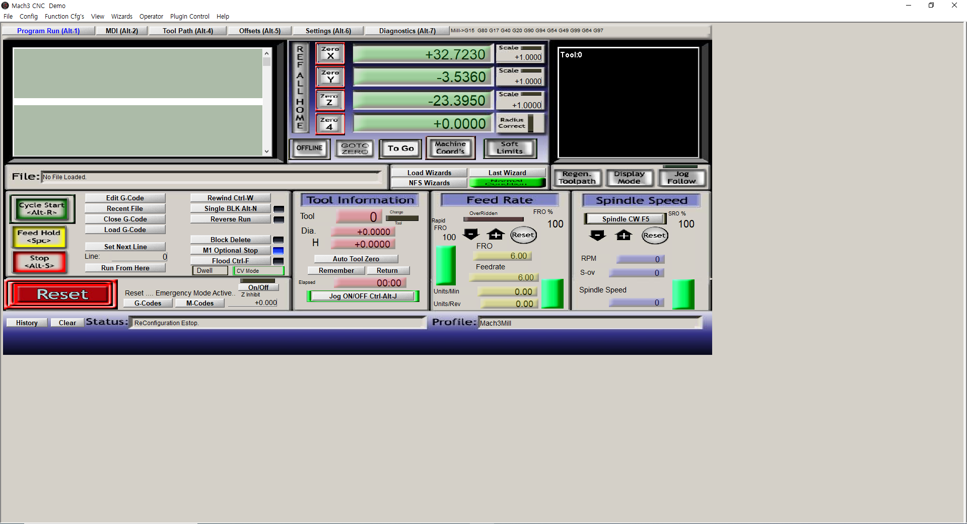Viewport: 967px width, 524px height.
Task: Click the Zero X axis button
Action: click(x=330, y=53)
